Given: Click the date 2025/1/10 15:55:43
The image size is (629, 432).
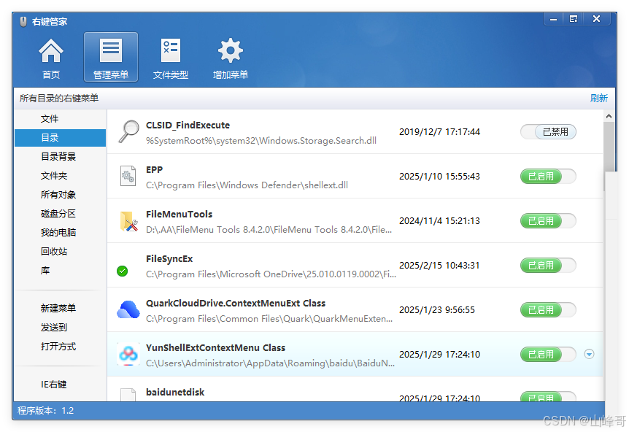Looking at the screenshot, I should (x=440, y=177).
